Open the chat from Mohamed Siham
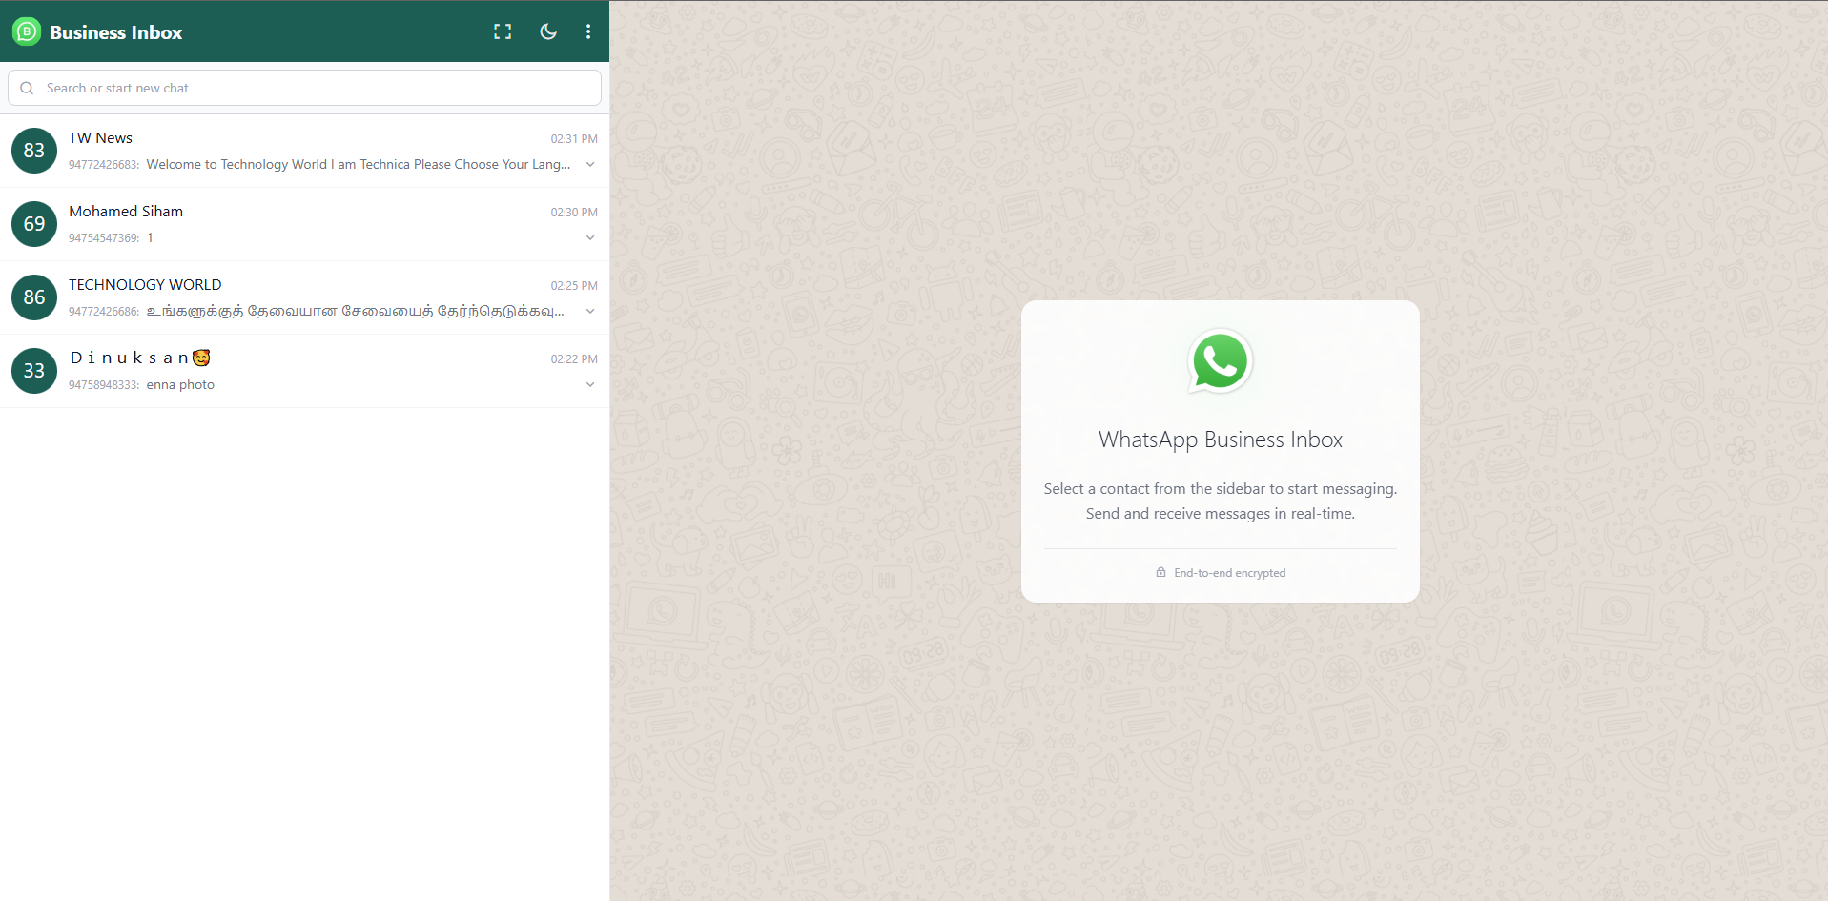This screenshot has width=1828, height=901. click(286, 224)
